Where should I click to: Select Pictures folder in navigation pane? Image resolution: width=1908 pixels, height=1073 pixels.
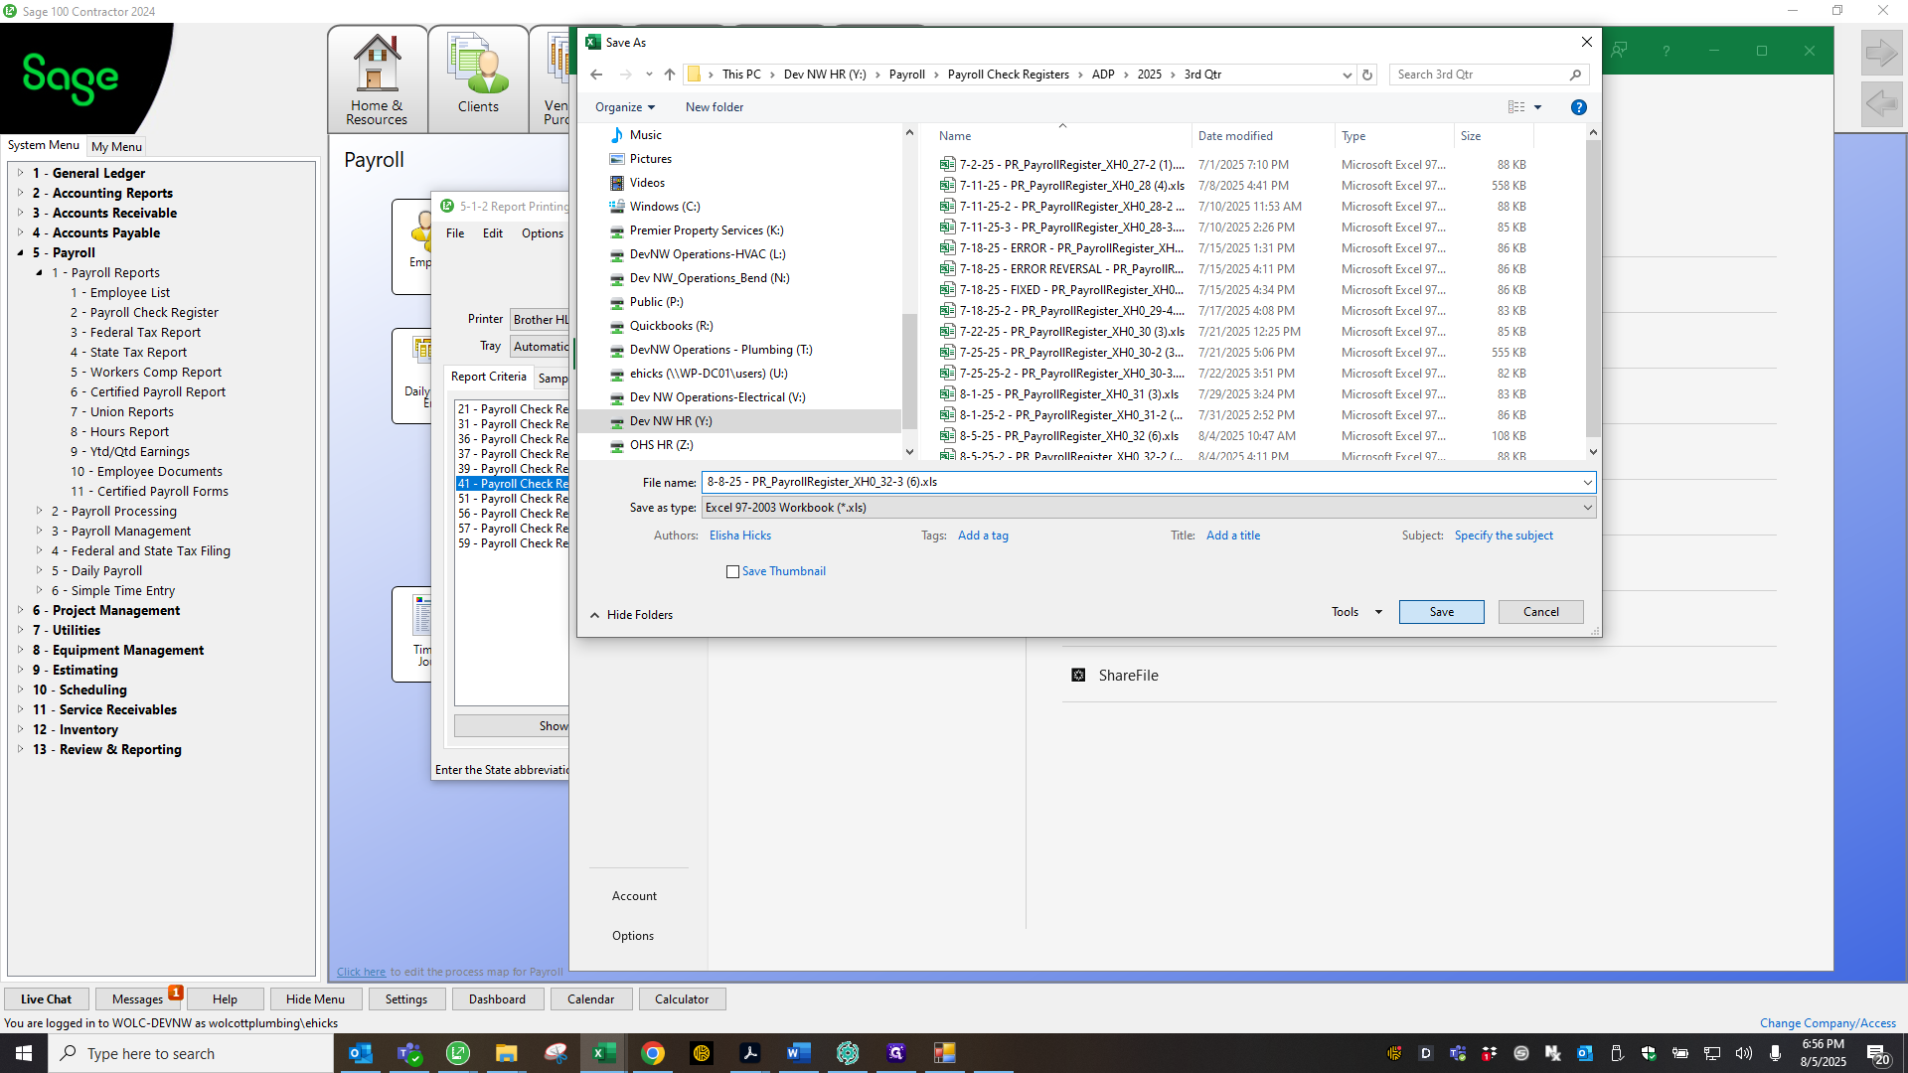pyautogui.click(x=650, y=159)
